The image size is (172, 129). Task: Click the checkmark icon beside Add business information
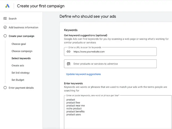point(5,27)
